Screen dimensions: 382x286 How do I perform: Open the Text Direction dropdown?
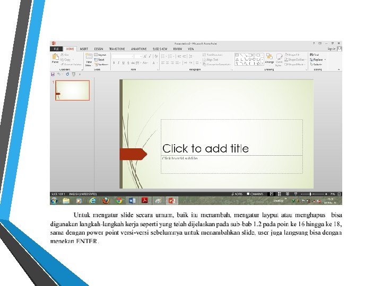point(213,55)
